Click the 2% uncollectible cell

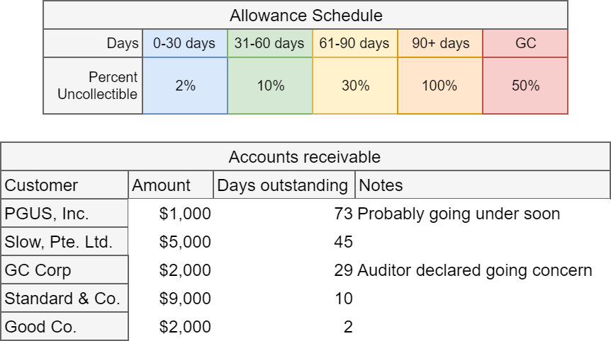[184, 86]
